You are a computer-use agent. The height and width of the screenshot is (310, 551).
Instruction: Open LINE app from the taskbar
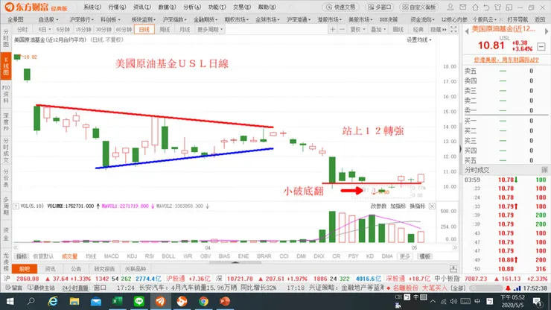(x=138, y=301)
